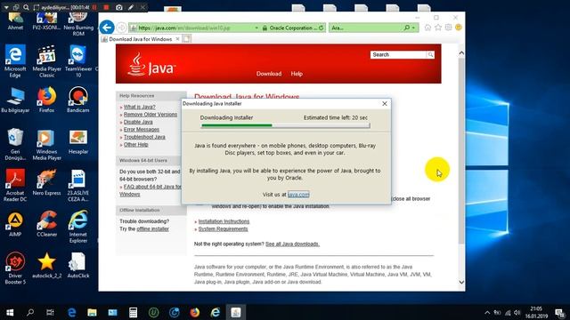Click the download progress bar
570x320 pixels.
pos(285,125)
